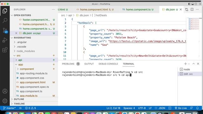Open editor more actions ellipsis

tap(197, 9)
